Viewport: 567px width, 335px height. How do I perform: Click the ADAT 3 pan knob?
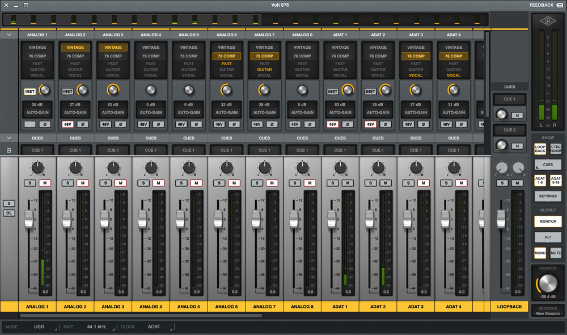[416, 168]
